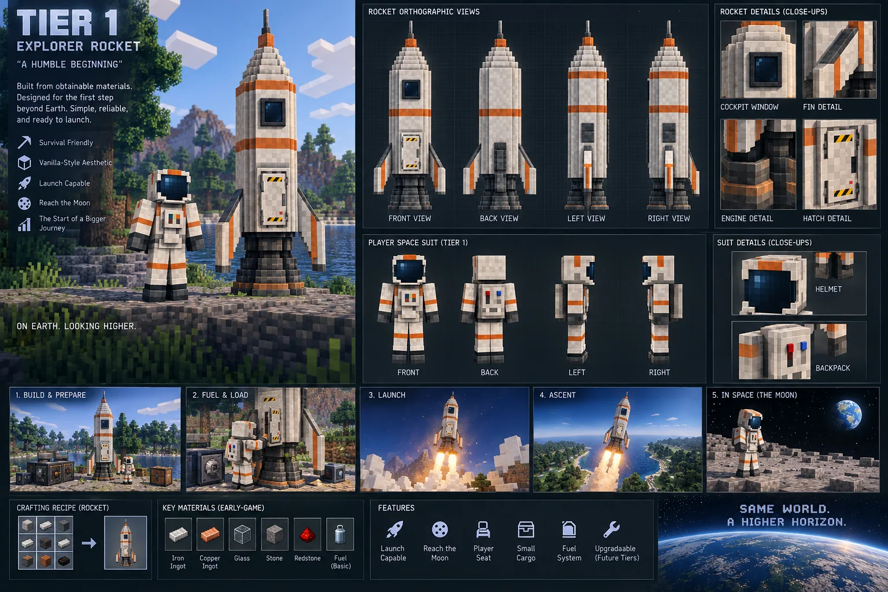Click the crafting recipe grid
This screenshot has width=888, height=592.
click(x=46, y=542)
